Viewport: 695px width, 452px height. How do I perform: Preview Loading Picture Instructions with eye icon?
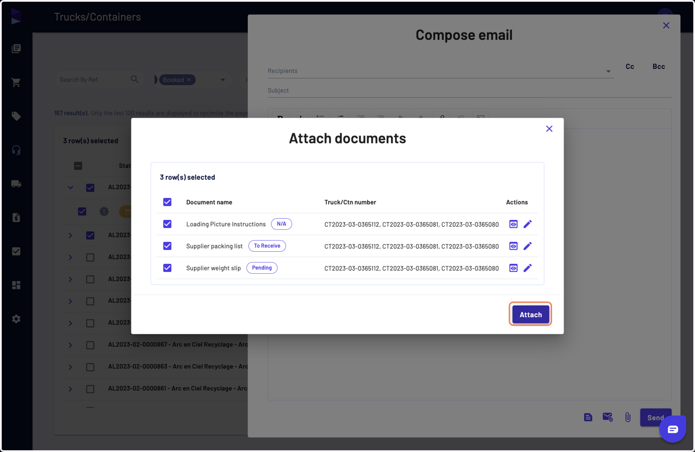tap(513, 224)
